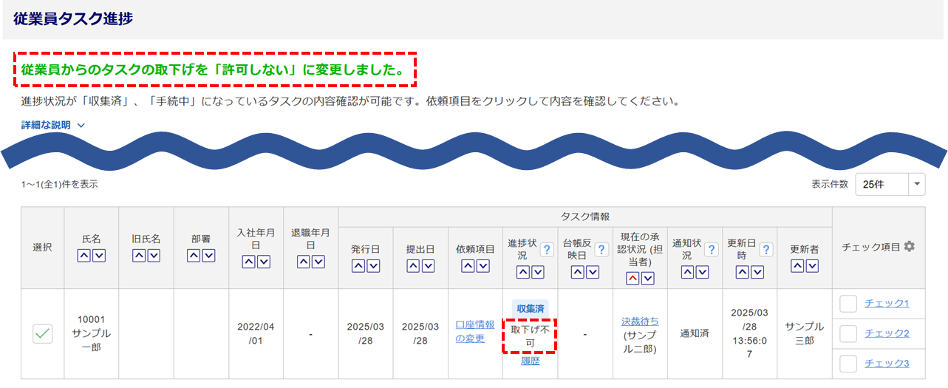948x388 pixels.
Task: Click help icon next to 進捗状況
Action: coord(547,250)
